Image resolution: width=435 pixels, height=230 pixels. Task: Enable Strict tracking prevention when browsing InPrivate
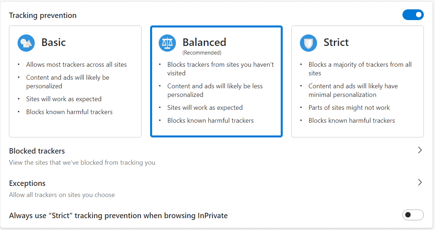tap(413, 215)
